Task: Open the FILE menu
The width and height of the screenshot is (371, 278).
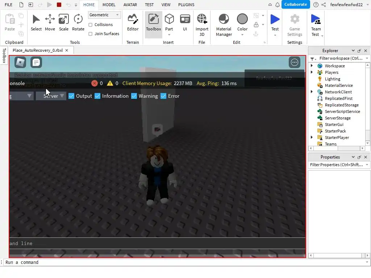Action: click(9, 5)
